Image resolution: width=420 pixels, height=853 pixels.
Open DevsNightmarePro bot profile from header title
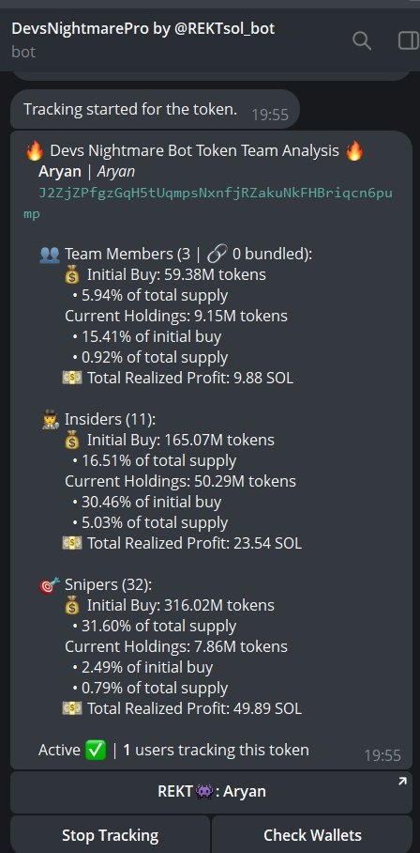click(143, 28)
